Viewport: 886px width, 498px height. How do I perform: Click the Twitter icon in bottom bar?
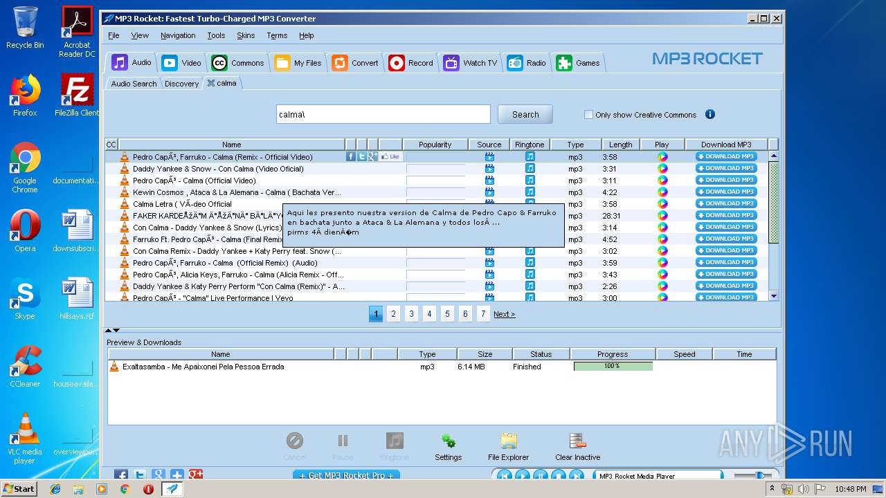coord(140,475)
